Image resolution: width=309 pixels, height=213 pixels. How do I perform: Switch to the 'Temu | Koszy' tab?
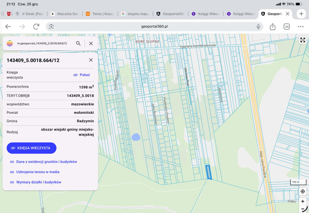[100, 14]
